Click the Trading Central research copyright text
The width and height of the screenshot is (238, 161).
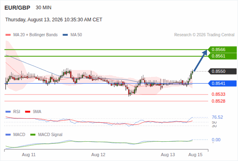pos(204,35)
